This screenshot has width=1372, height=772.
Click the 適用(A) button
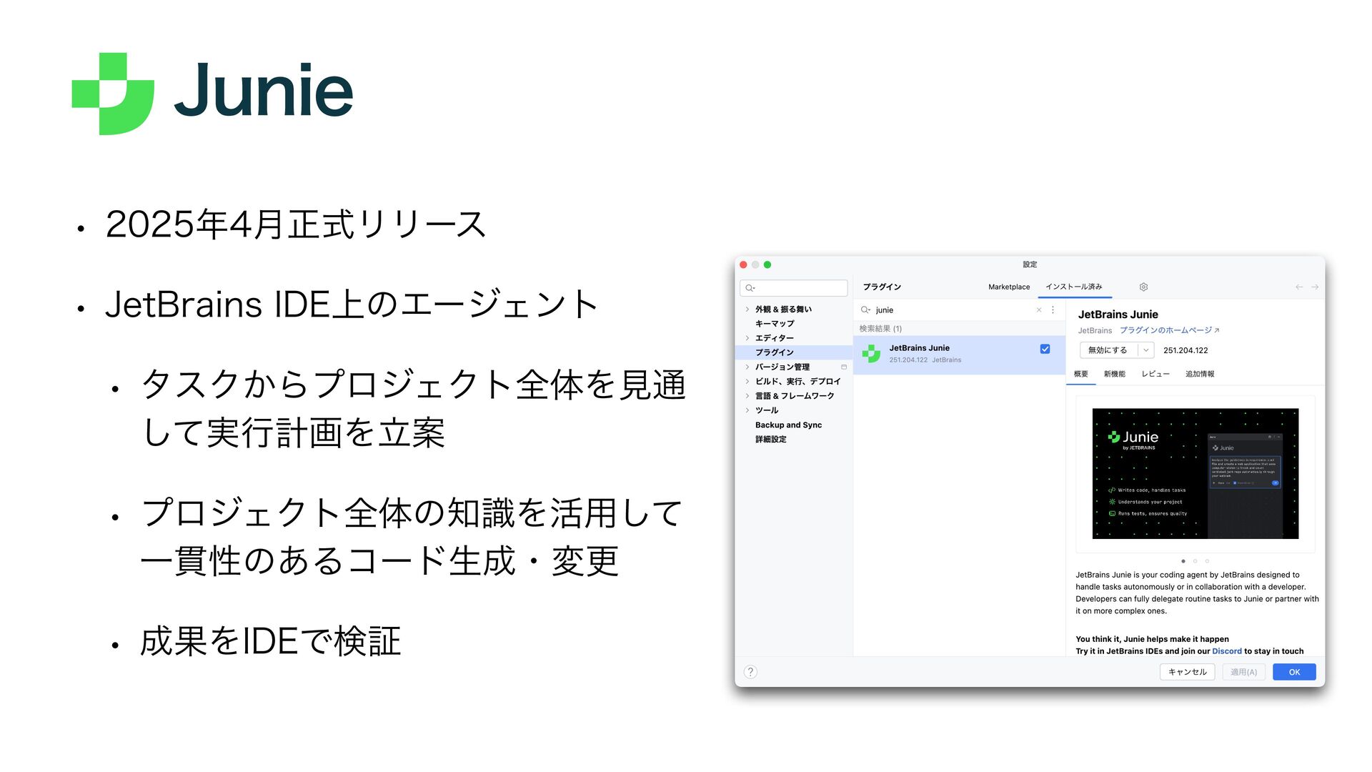click(x=1243, y=672)
